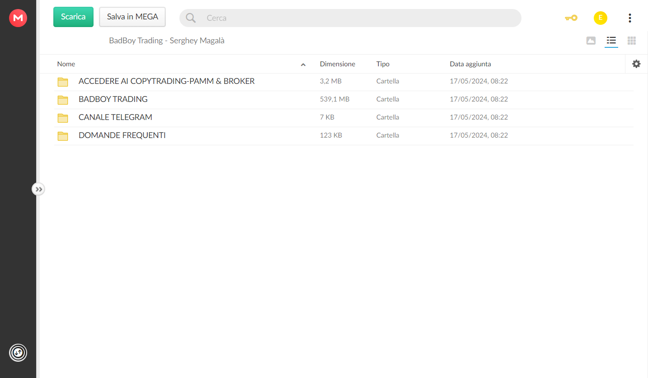648x378 pixels.
Task: Switch to grid thumbnail view
Action: [632, 41]
